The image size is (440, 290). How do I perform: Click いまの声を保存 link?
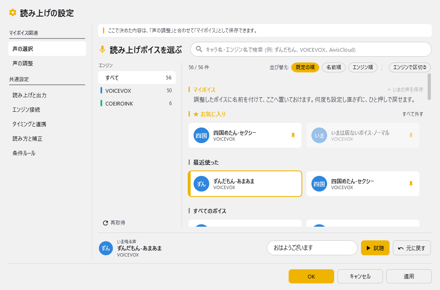pos(405,89)
